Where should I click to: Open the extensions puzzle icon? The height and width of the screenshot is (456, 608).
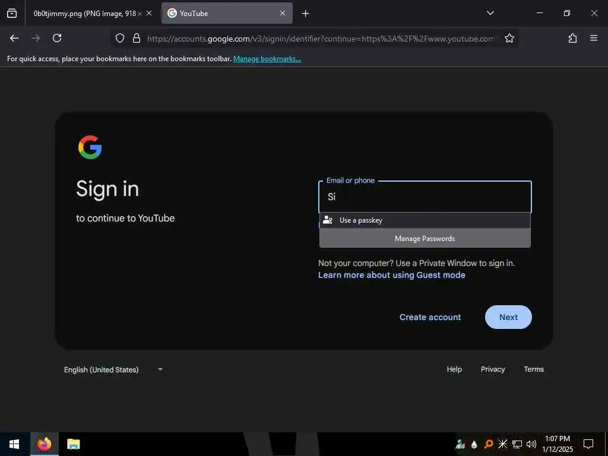[x=572, y=38]
